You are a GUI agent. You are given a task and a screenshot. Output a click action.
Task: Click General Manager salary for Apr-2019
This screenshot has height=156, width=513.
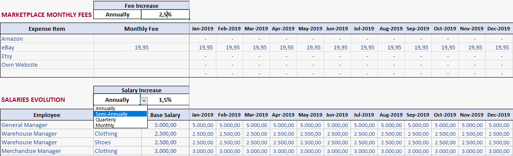[x=283, y=125]
